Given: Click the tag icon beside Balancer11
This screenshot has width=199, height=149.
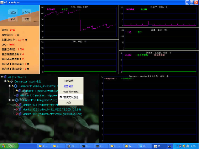Looking at the screenshot, I should coord(13,86).
